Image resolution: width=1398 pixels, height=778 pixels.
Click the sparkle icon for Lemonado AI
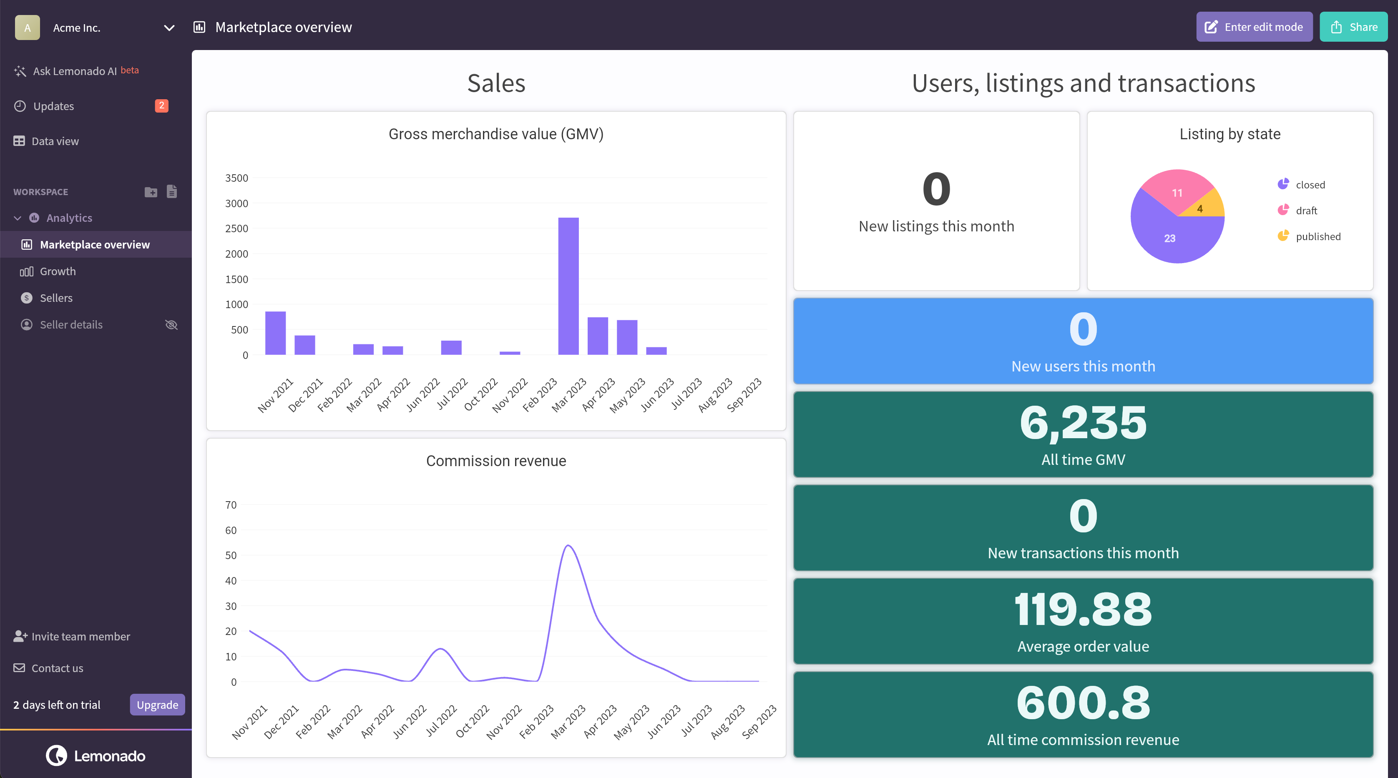20,71
